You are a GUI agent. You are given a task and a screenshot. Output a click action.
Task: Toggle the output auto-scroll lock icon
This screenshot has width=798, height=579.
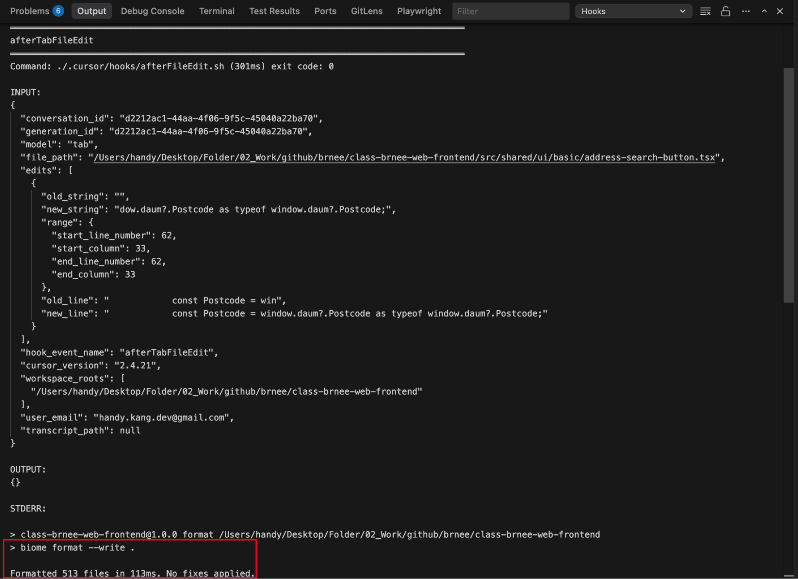click(725, 11)
